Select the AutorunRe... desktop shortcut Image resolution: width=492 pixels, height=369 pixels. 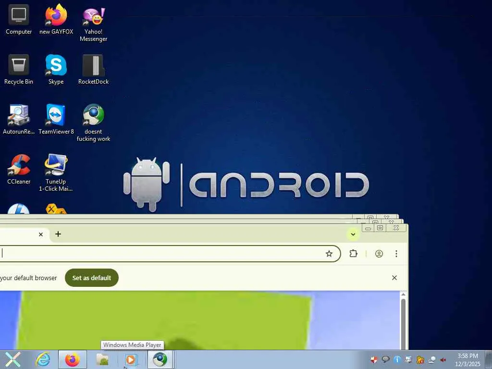click(19, 120)
